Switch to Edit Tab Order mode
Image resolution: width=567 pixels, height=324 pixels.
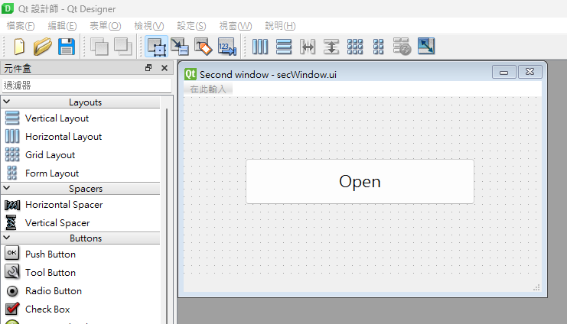point(227,47)
